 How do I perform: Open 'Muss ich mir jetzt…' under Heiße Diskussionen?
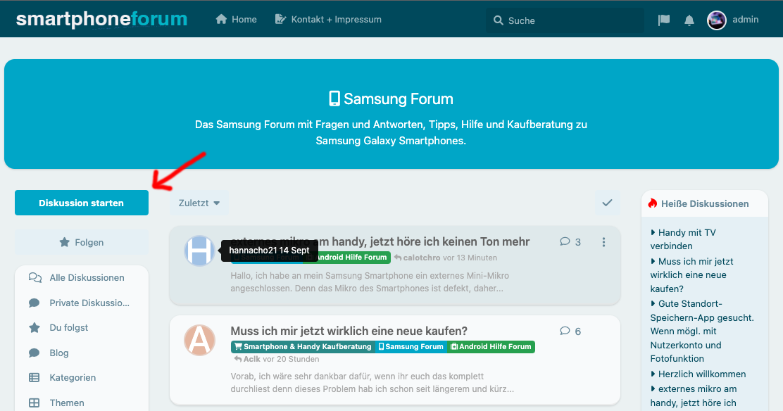(691, 274)
